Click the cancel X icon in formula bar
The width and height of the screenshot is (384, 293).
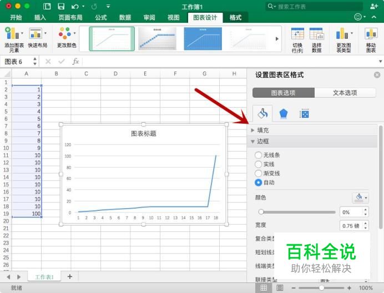pyautogui.click(x=48, y=62)
